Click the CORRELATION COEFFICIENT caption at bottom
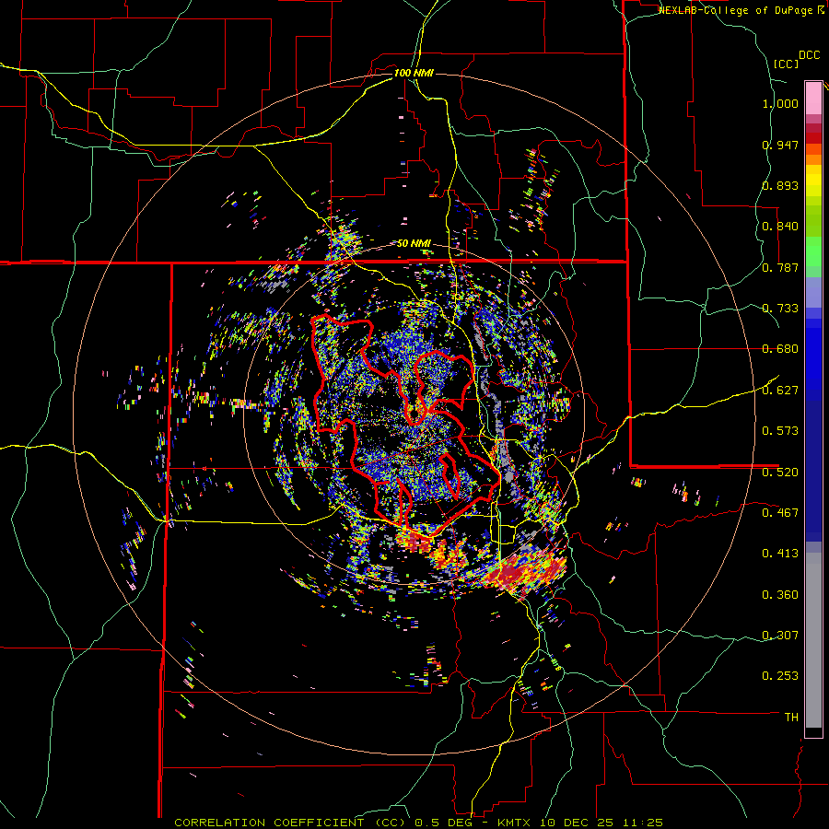Image resolution: width=829 pixels, height=829 pixels. coord(418,823)
